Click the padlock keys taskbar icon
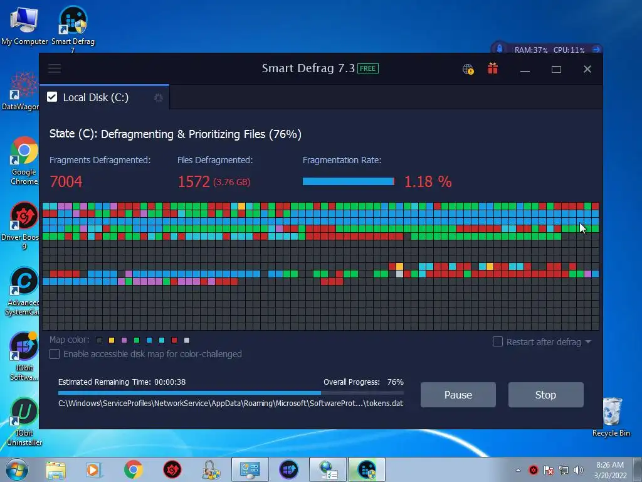Screen dimensions: 642x482 (211, 469)
